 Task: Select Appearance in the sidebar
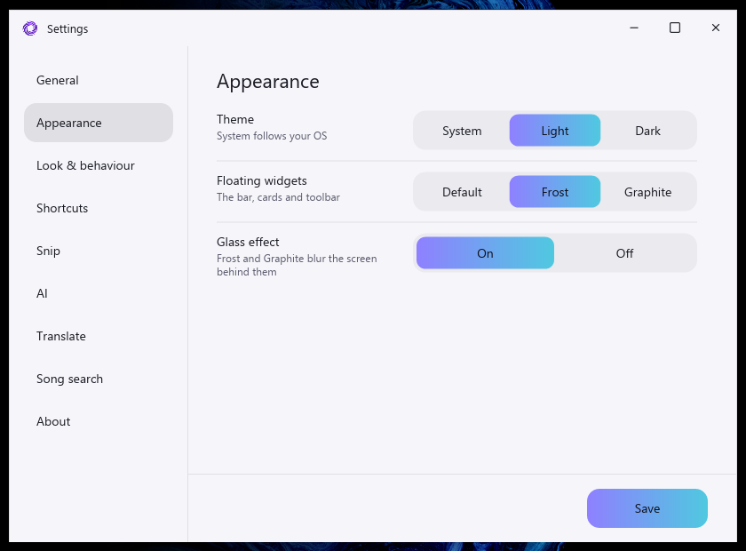click(99, 123)
